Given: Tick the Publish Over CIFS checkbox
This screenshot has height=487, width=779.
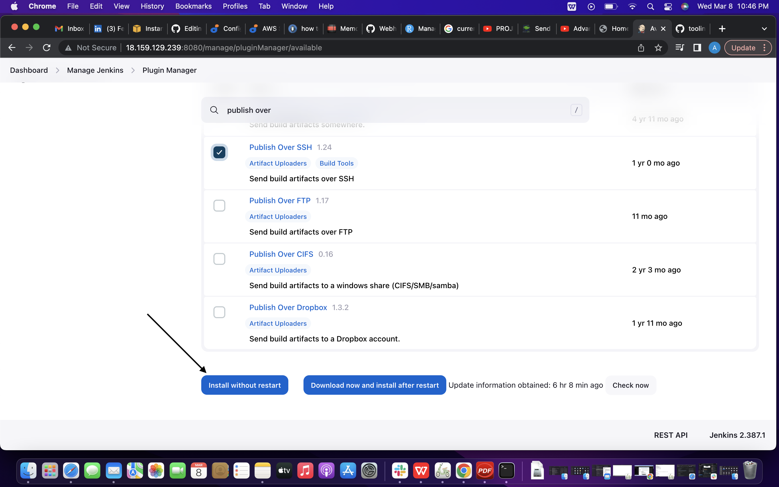Looking at the screenshot, I should pos(219,259).
